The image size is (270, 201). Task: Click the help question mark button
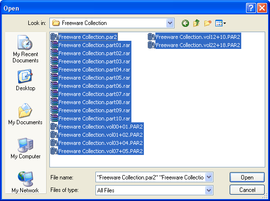(251, 8)
